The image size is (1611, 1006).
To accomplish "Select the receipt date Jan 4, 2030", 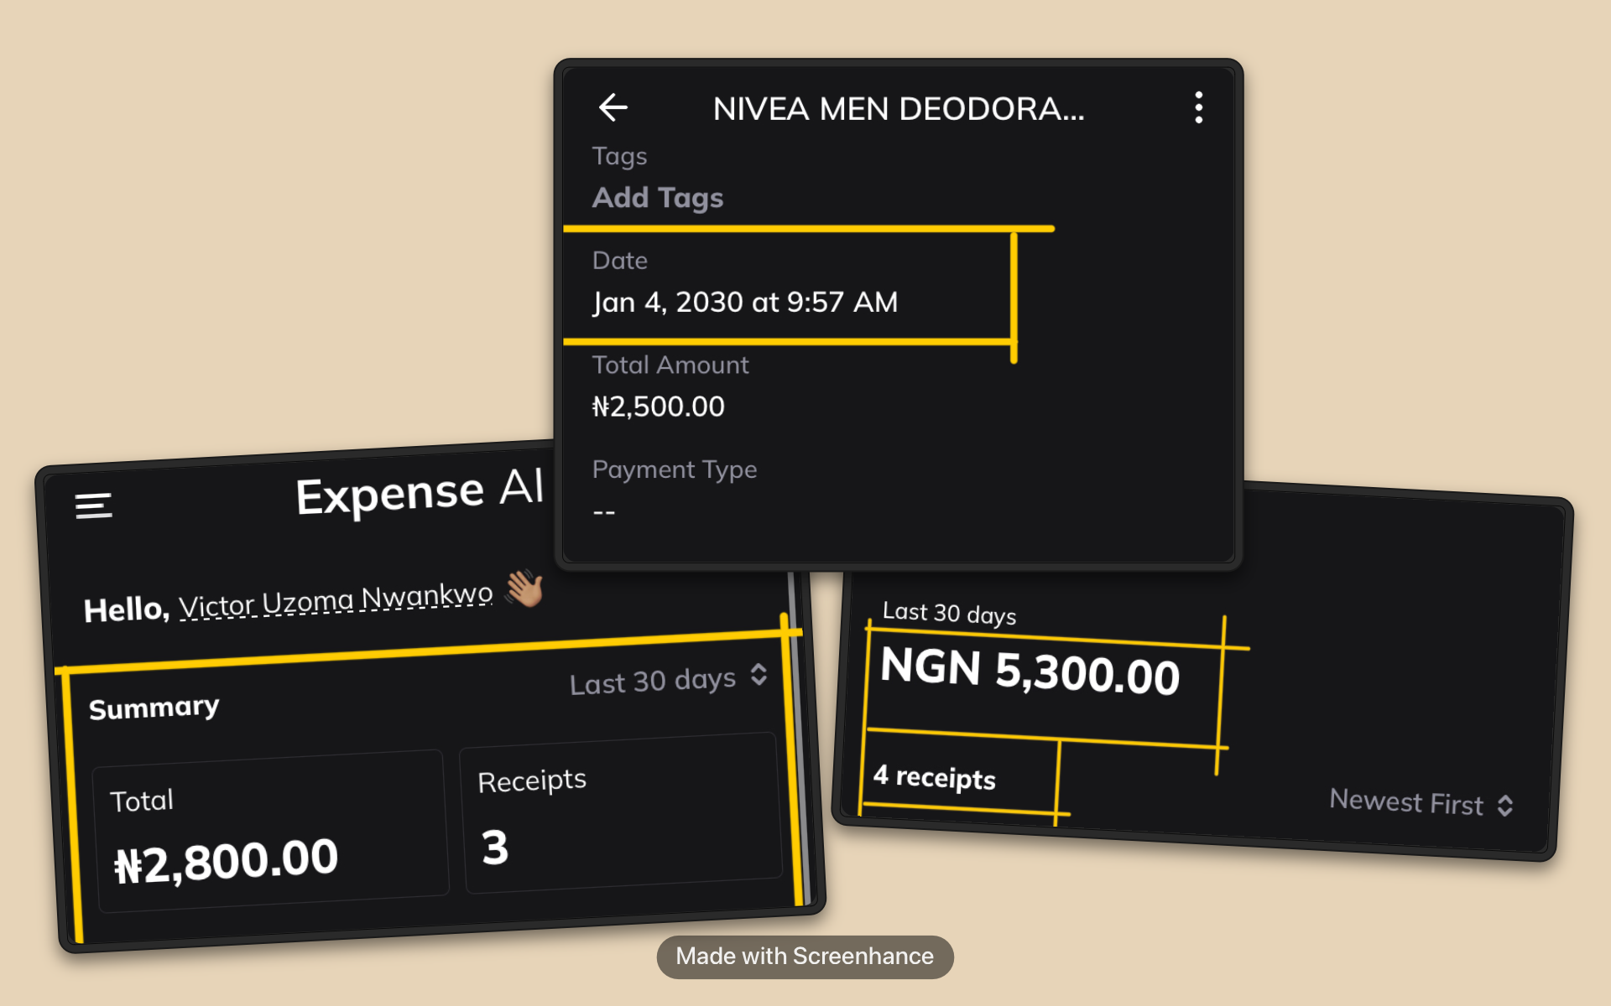I will coord(745,302).
